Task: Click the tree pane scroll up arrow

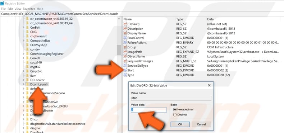Action: point(119,19)
